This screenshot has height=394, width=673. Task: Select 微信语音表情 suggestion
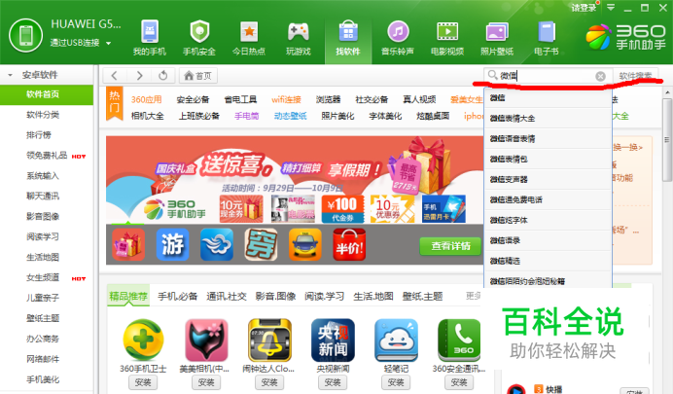click(548, 138)
